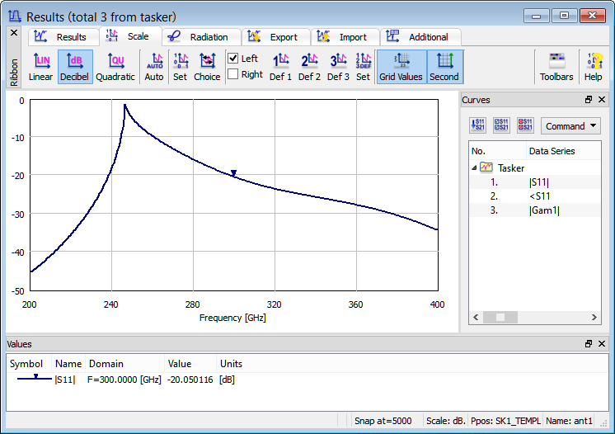Apply Auto scaling
The width and height of the screenshot is (615, 434).
154,66
